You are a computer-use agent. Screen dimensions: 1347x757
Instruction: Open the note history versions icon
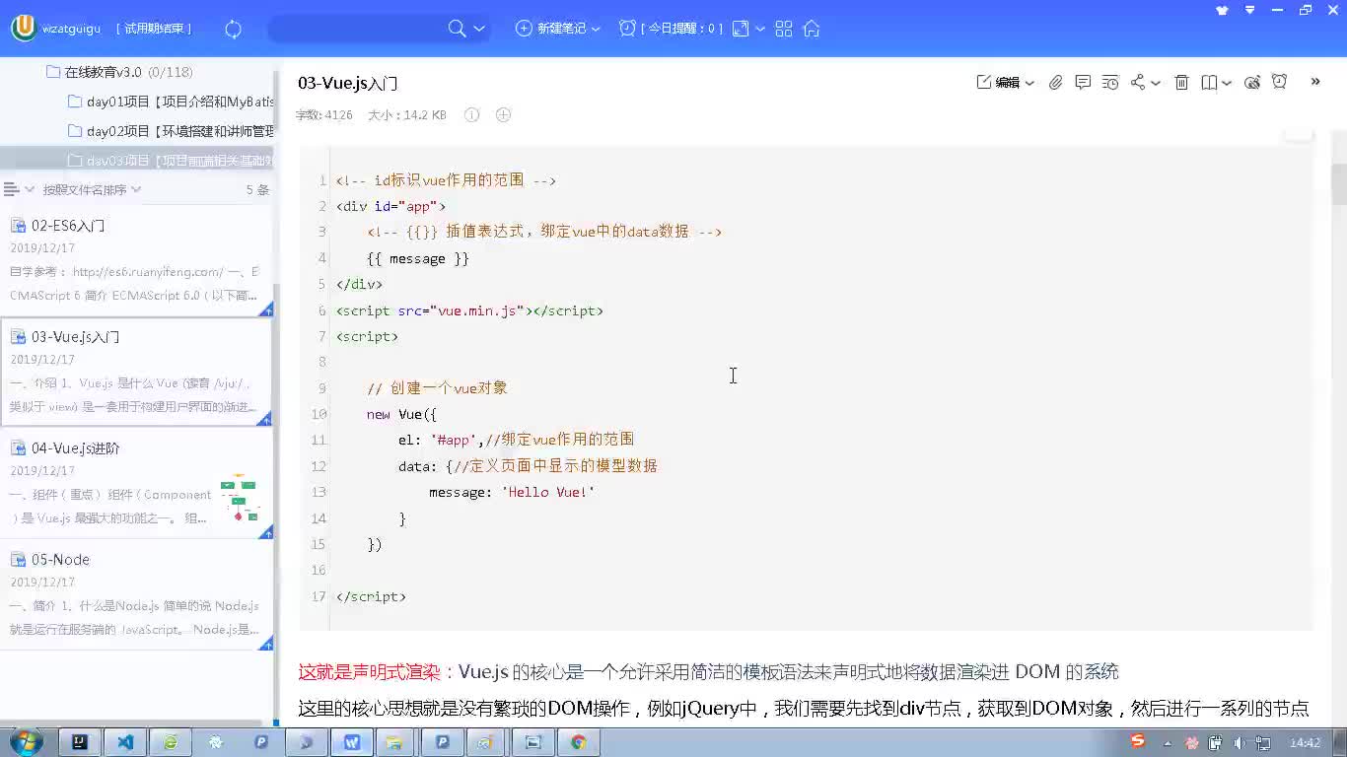(x=1110, y=83)
